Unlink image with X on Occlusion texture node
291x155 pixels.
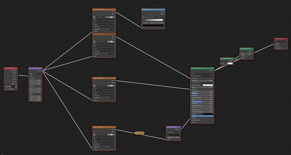pyautogui.click(x=114, y=17)
